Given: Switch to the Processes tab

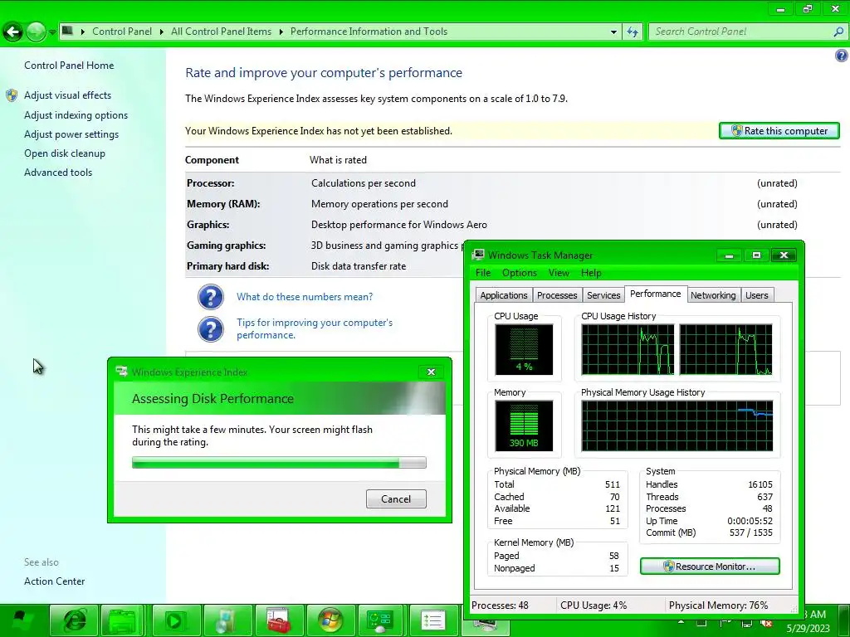Looking at the screenshot, I should 557,295.
